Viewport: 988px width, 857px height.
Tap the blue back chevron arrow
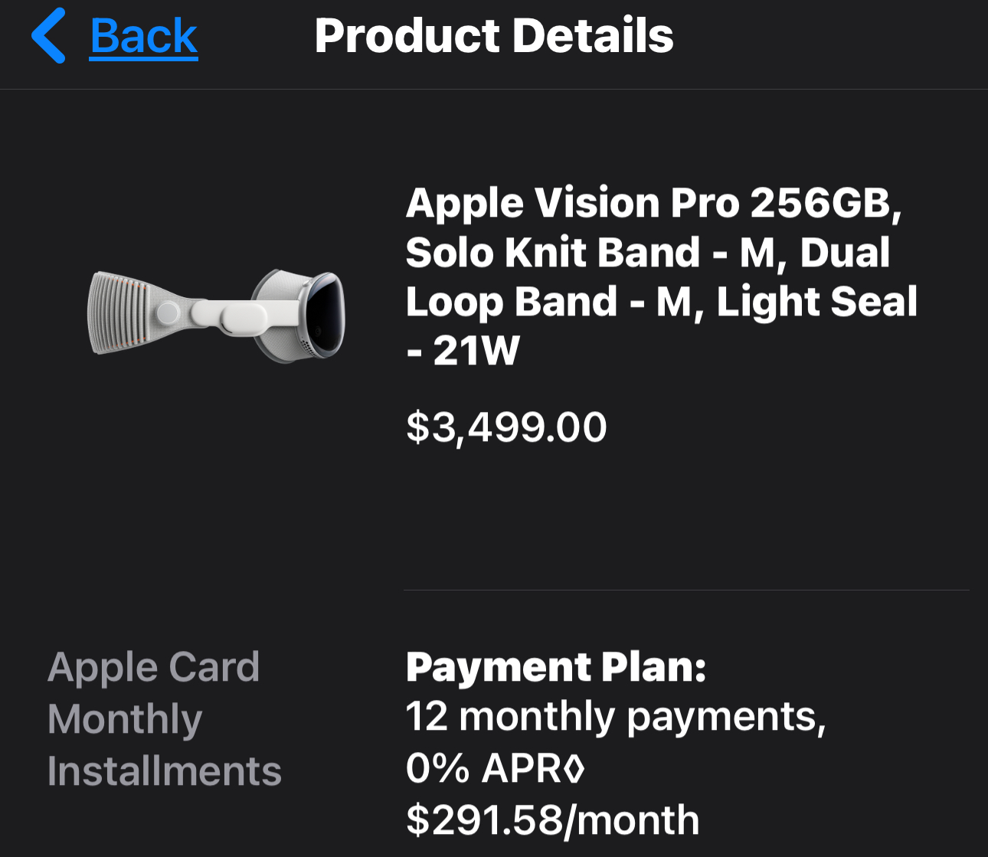click(x=48, y=36)
